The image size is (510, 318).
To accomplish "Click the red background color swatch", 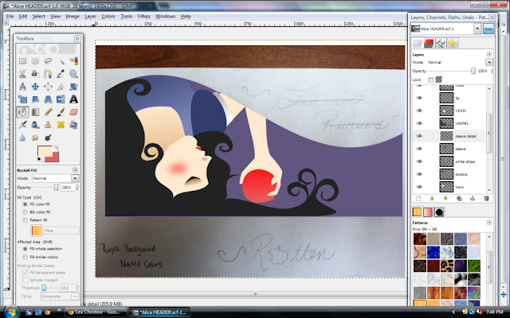I will click(x=54, y=158).
